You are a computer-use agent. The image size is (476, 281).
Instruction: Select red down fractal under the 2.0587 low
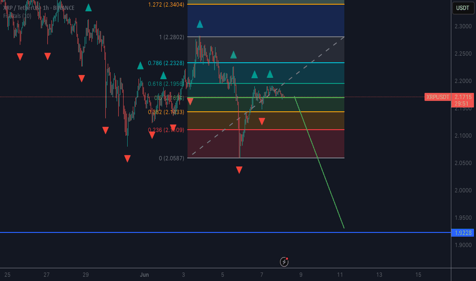239,170
